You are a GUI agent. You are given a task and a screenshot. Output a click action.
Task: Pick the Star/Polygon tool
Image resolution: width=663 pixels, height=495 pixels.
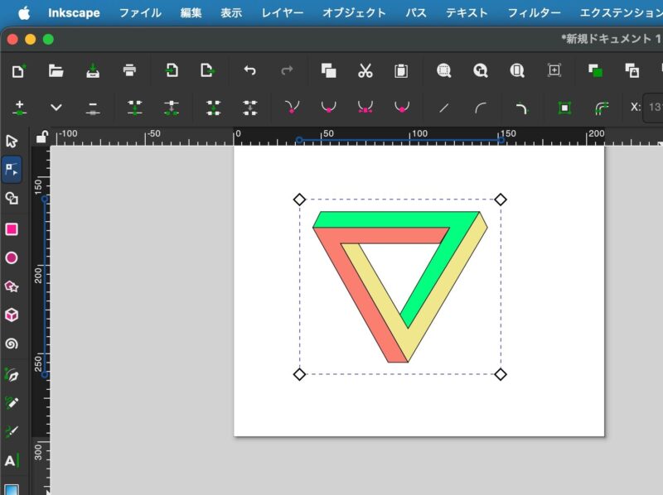(12, 286)
